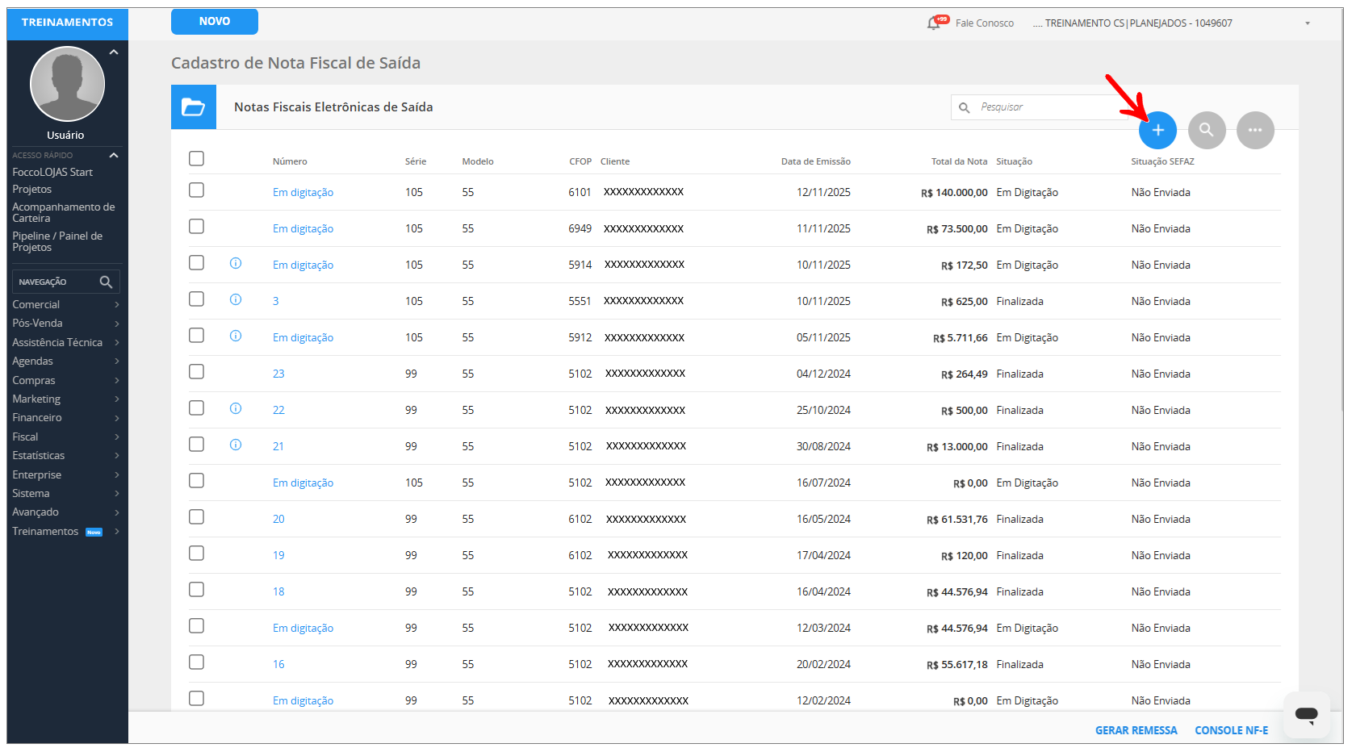The width and height of the screenshot is (1356, 748).
Task: Check the select-all checkbox in table header
Action: [x=196, y=158]
